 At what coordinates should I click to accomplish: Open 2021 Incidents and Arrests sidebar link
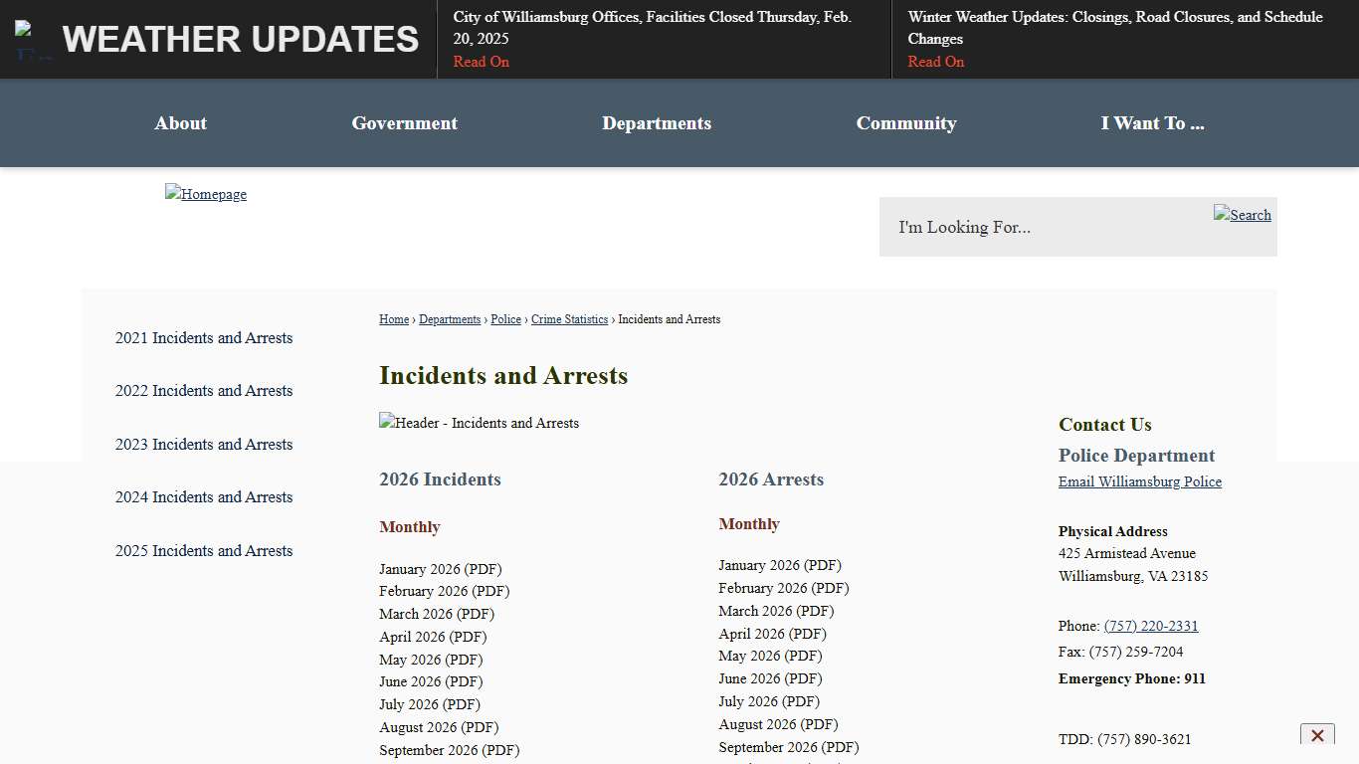point(204,338)
